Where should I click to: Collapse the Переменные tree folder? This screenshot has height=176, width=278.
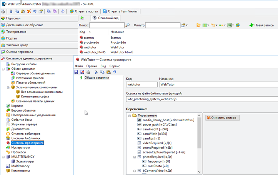click(x=130, y=115)
